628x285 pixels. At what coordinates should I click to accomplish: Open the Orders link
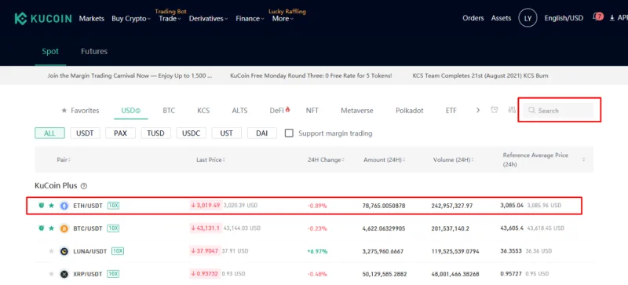click(473, 18)
